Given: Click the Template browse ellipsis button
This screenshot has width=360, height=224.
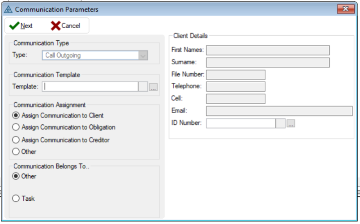Looking at the screenshot, I should [153, 87].
